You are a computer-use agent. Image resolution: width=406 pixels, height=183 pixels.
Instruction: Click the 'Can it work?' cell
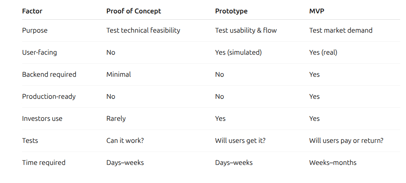(x=125, y=140)
